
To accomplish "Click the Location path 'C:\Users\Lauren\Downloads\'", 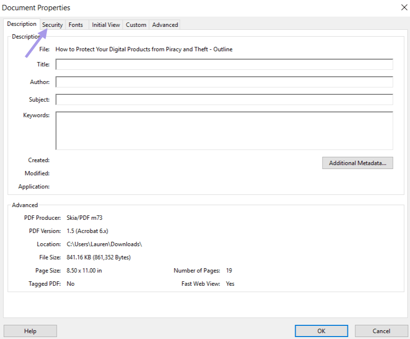I will (x=104, y=244).
